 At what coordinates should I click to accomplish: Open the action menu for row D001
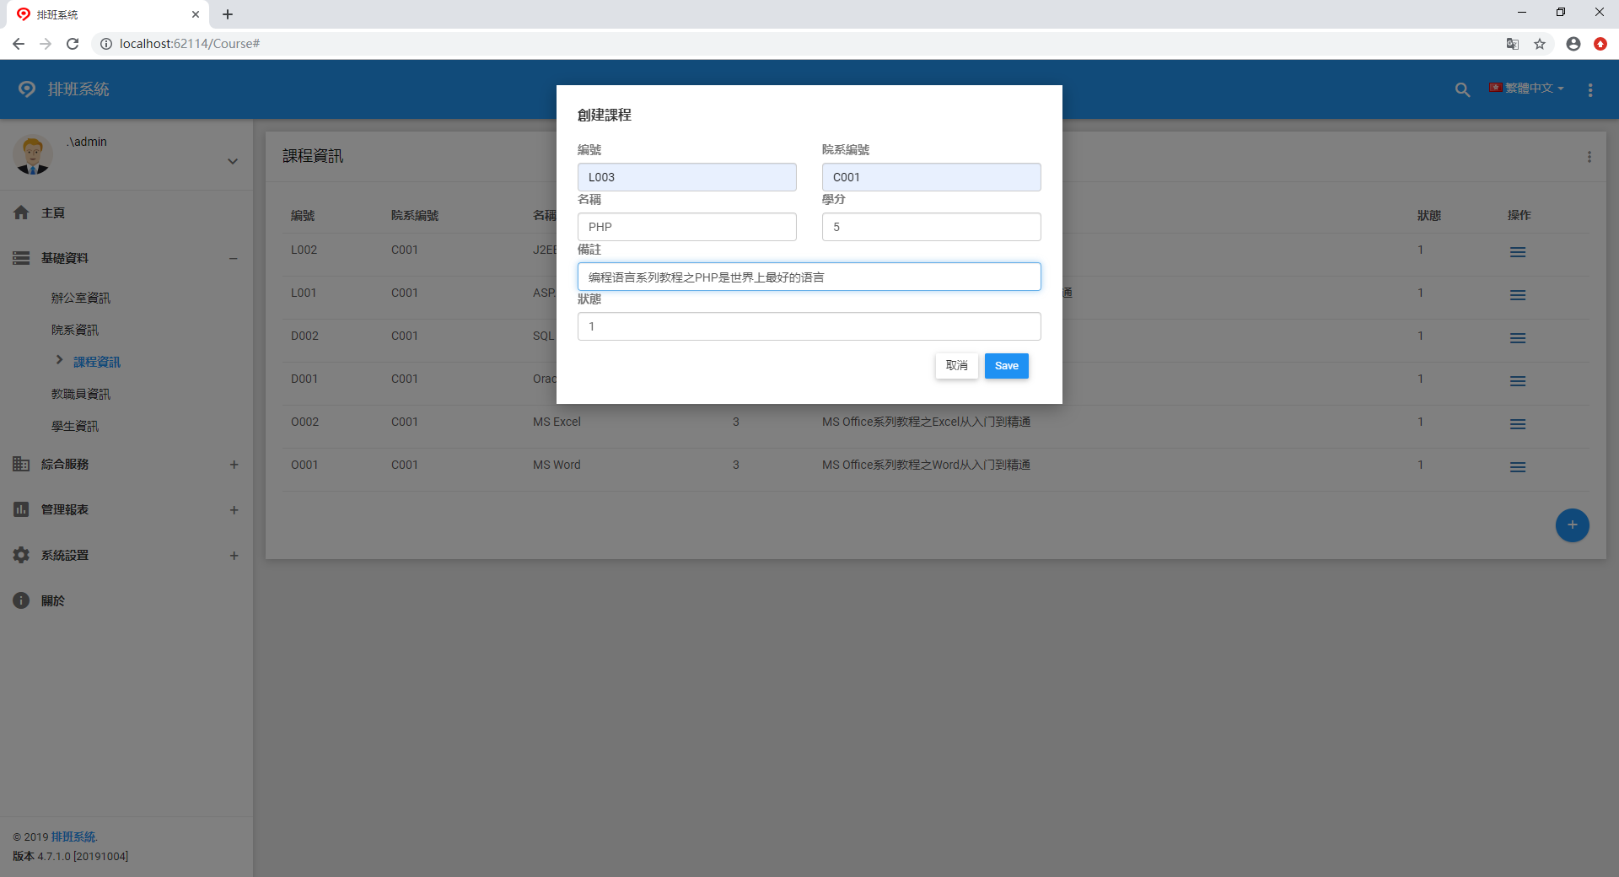(1518, 381)
